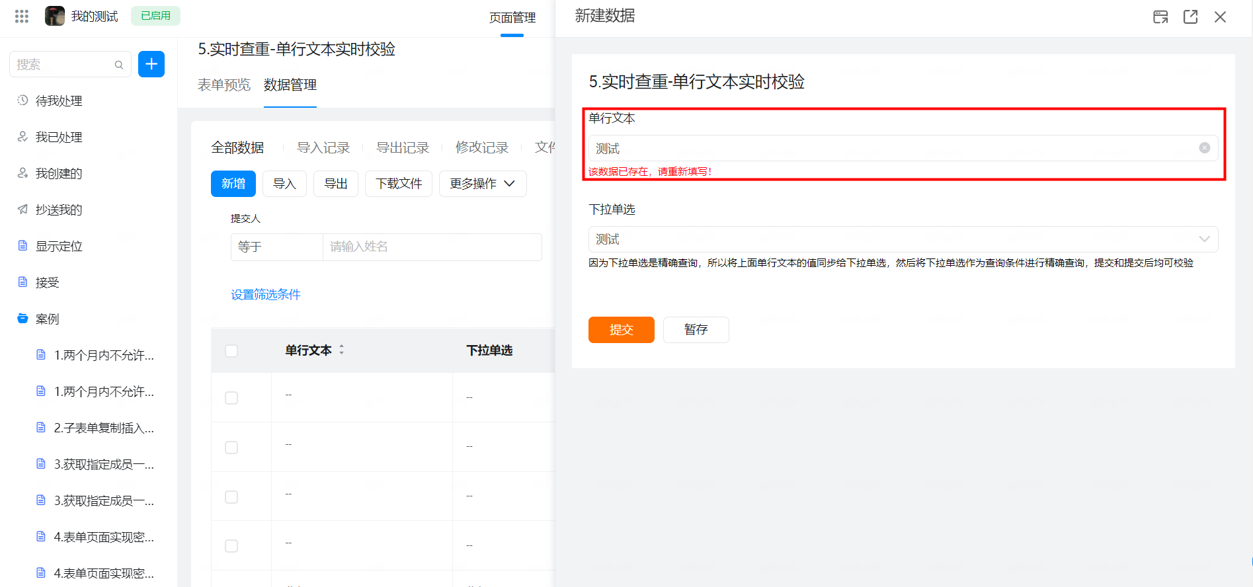This screenshot has height=587, width=1253.
Task: Open 我创建的 in the sidebar
Action: pos(59,173)
